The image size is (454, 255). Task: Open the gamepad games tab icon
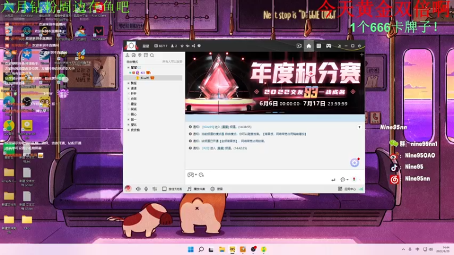(x=329, y=46)
